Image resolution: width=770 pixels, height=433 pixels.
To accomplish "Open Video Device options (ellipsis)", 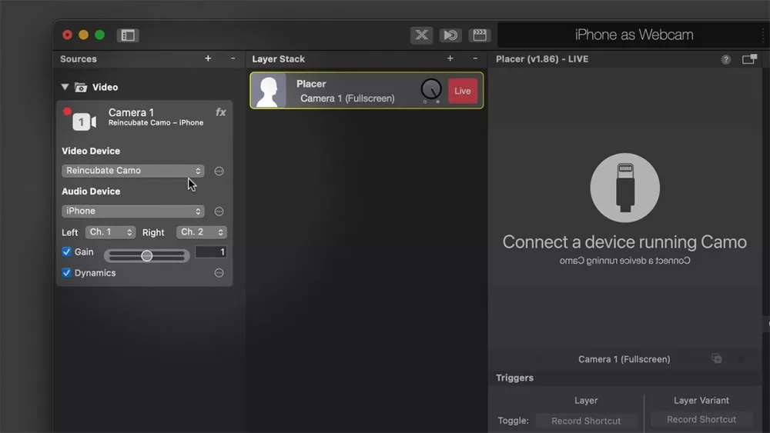I will coord(219,172).
